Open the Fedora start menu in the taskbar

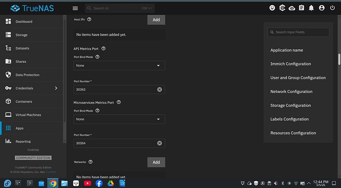[7, 183]
